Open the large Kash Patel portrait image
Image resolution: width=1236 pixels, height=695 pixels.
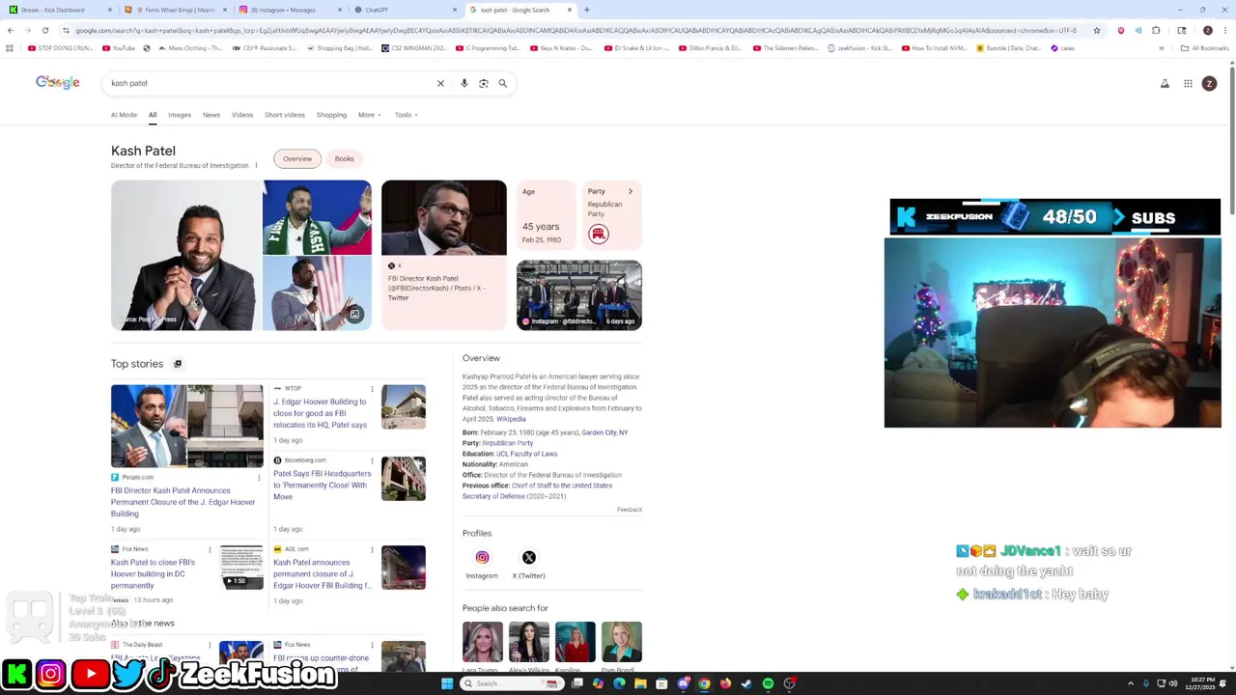point(185,256)
